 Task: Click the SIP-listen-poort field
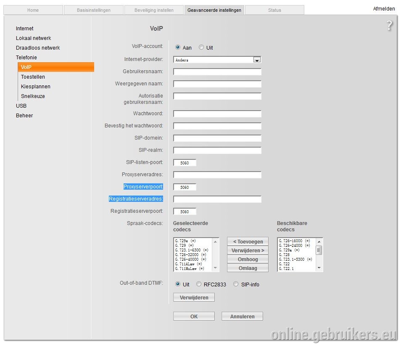point(185,163)
